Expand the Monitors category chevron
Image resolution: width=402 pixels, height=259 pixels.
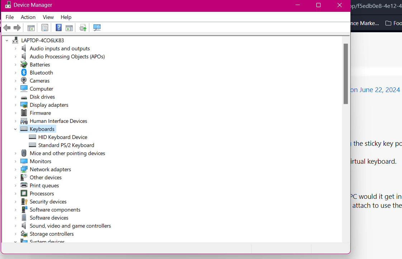[x=15, y=162]
